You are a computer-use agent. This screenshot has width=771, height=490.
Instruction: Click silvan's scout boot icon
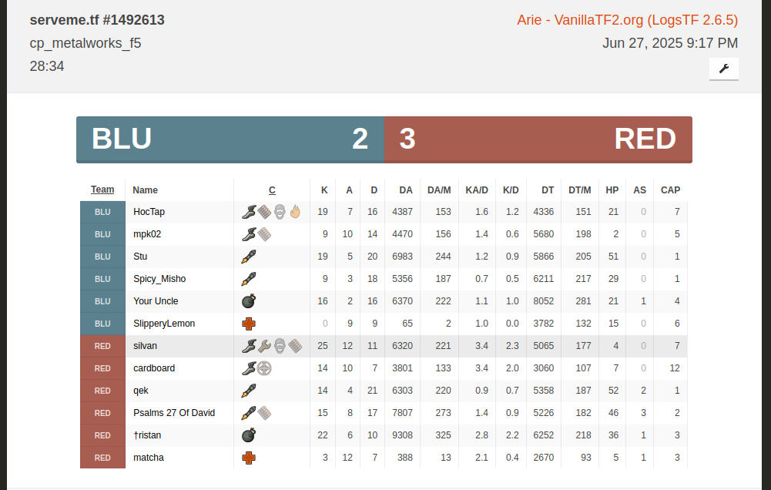(x=249, y=346)
